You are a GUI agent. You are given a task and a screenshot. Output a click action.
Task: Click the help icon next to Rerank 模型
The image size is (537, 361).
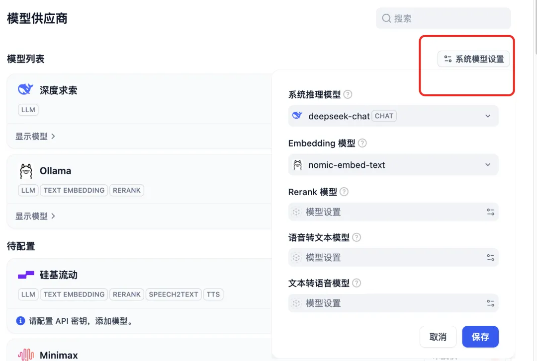344,192
